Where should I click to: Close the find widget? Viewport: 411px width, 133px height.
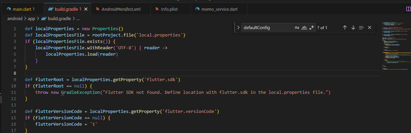[370, 27]
